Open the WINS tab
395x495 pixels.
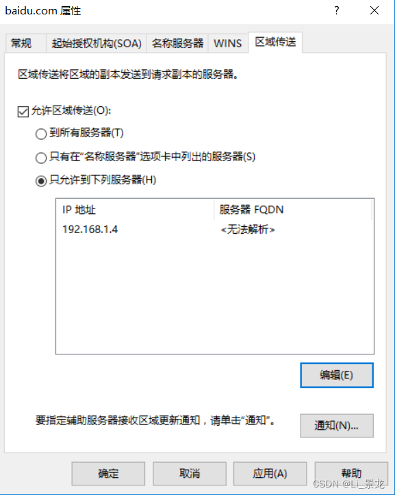228,43
